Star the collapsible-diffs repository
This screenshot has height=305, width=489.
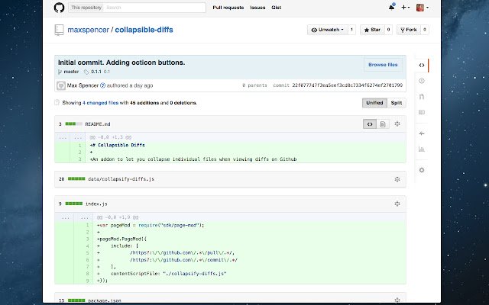coord(372,30)
